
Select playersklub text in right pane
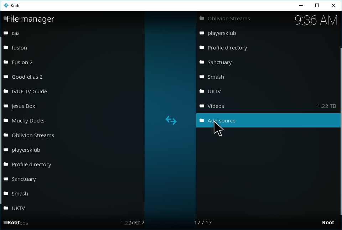[222, 33]
